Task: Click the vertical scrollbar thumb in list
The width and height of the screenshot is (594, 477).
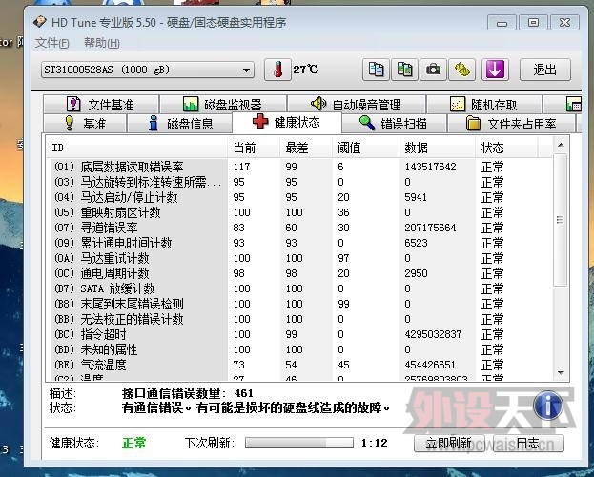Action: point(560,220)
